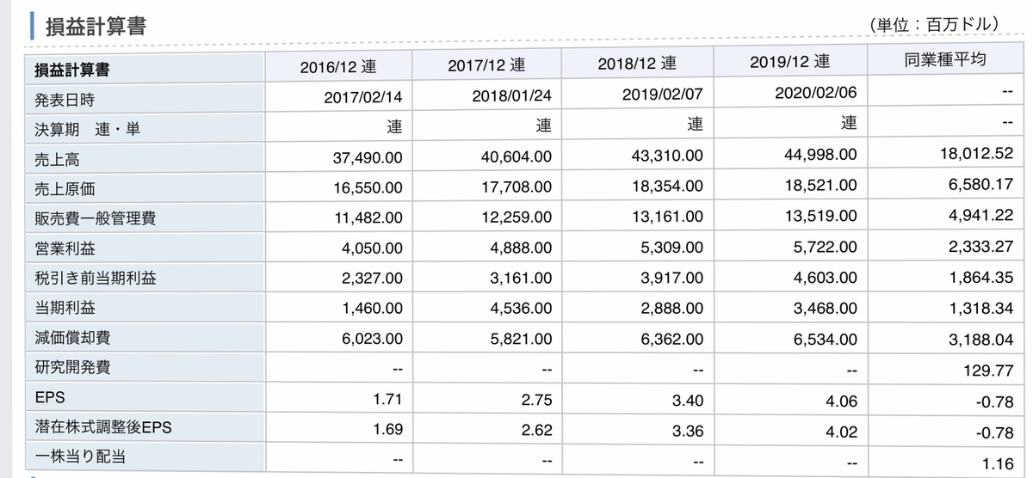
Task: Click SG&A value 13,161.00
Action: pos(667,217)
